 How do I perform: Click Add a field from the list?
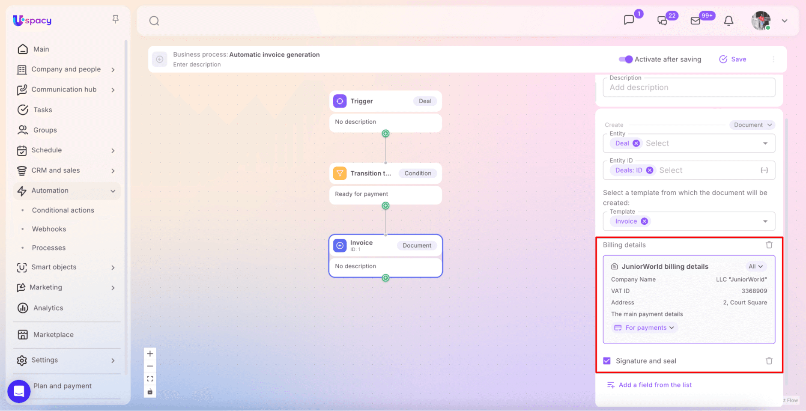(x=649, y=385)
